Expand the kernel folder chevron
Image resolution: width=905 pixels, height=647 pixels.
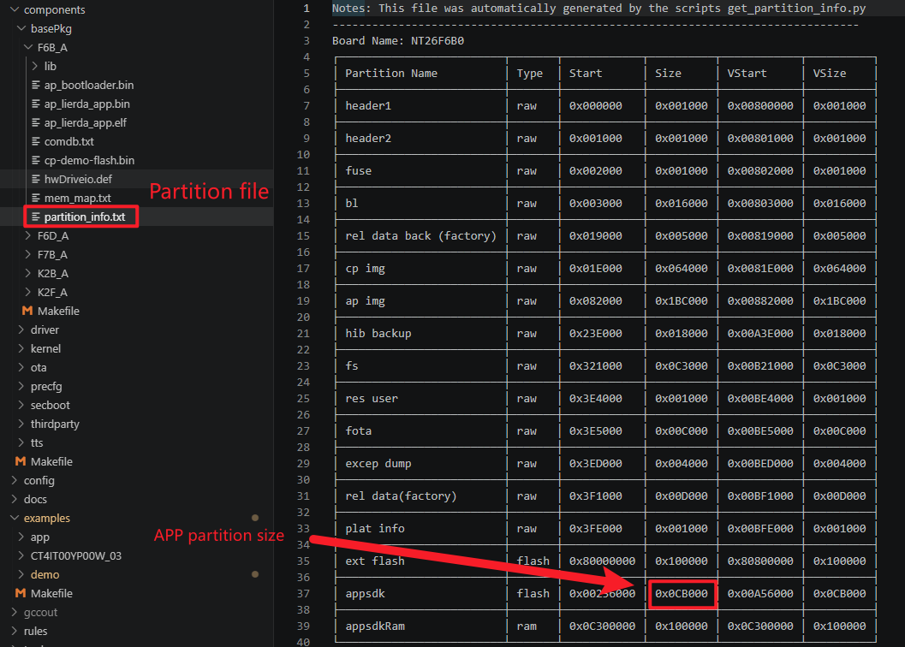click(x=21, y=348)
